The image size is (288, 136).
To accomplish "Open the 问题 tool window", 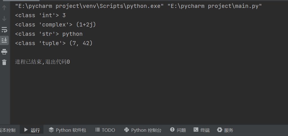I will [178, 130].
